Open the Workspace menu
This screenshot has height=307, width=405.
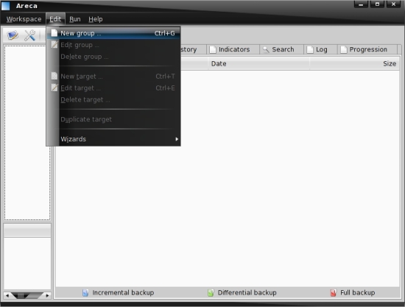point(24,19)
